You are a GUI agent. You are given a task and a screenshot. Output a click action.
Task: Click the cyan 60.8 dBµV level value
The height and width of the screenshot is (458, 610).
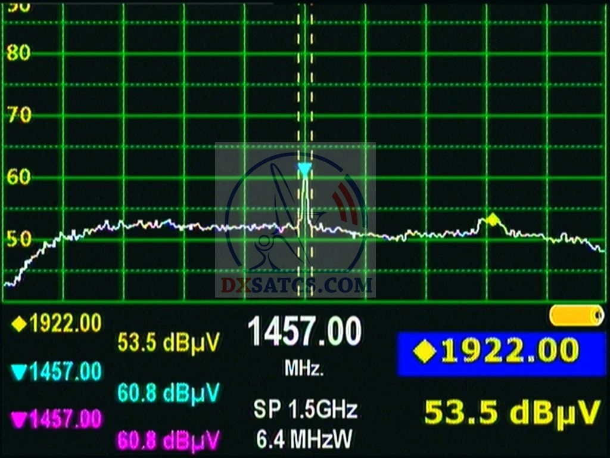[168, 392]
